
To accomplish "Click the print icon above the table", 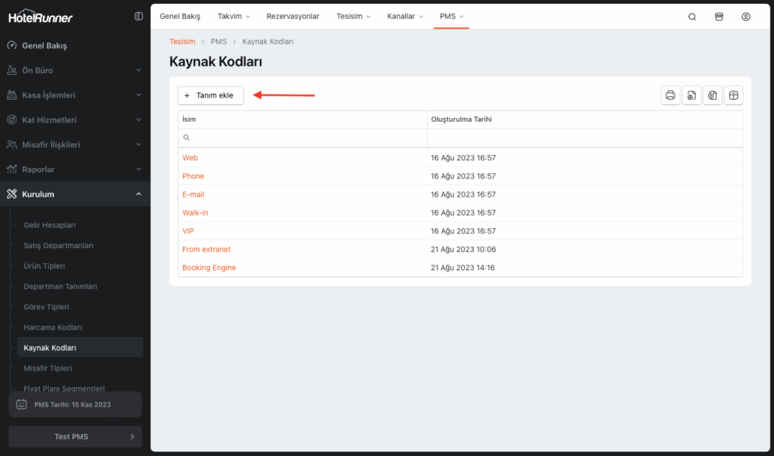I will click(x=670, y=95).
